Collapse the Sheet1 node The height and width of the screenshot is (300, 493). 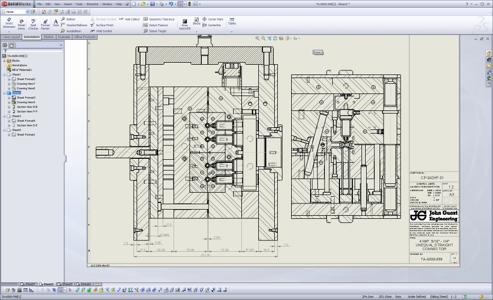[5, 74]
